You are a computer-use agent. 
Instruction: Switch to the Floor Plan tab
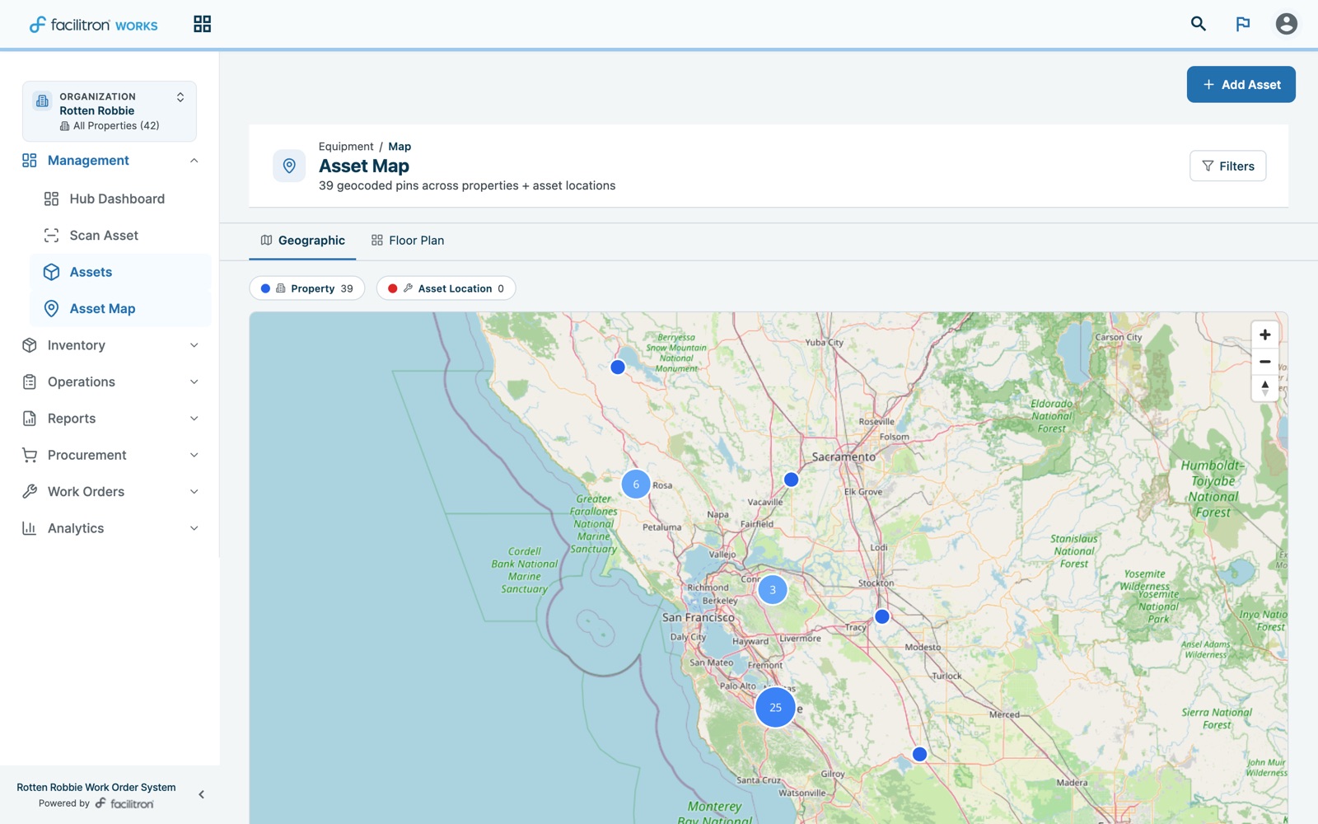click(x=408, y=241)
